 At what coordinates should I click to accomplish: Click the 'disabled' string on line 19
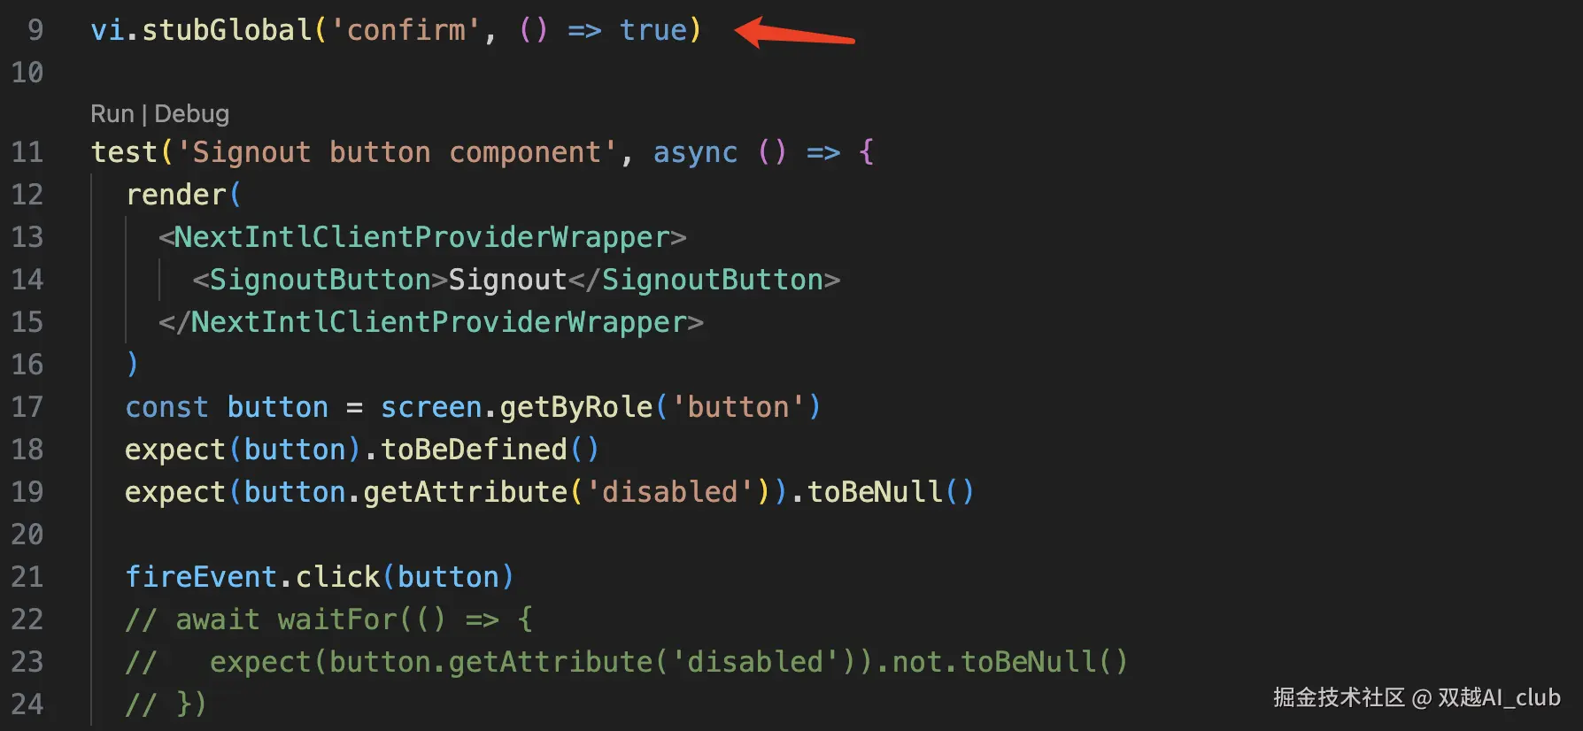(x=669, y=492)
